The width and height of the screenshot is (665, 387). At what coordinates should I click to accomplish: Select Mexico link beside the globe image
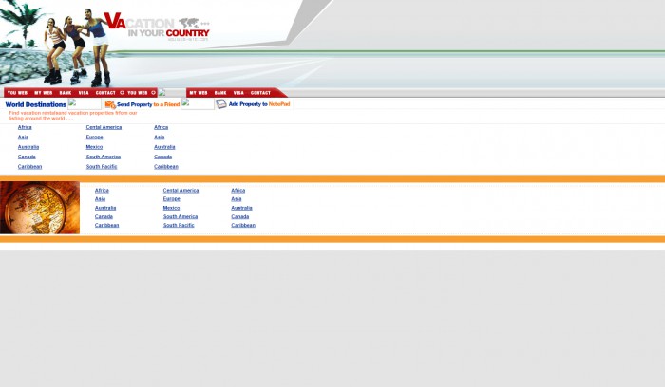click(x=171, y=208)
